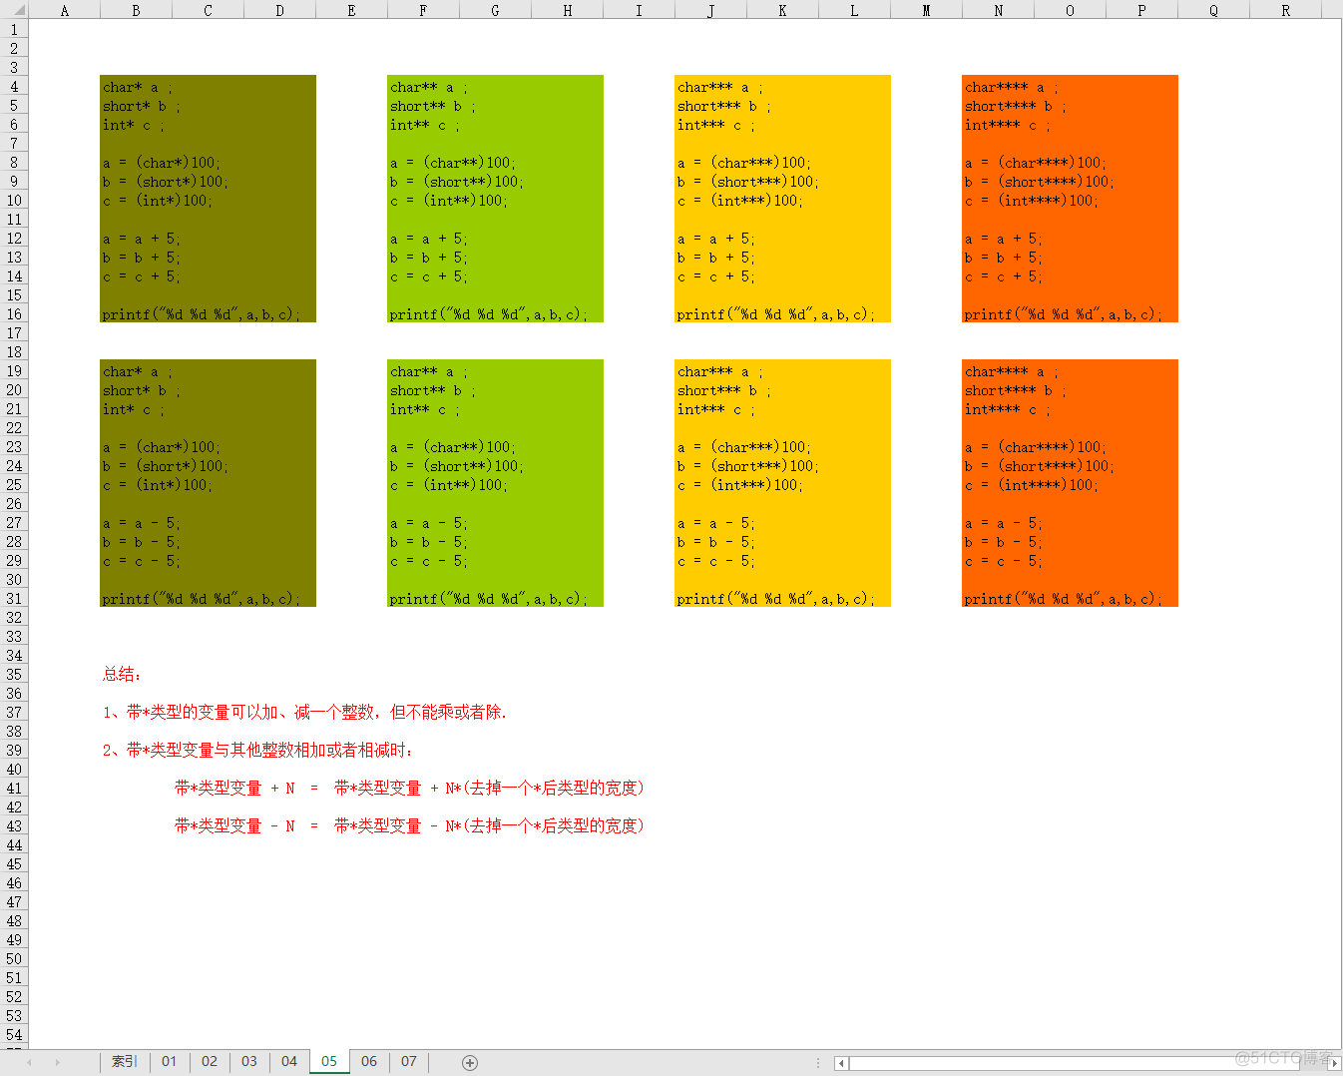Click the '带*类型变量 - N' formula line
Image resolution: width=1343 pixels, height=1076 pixels.
tap(409, 826)
